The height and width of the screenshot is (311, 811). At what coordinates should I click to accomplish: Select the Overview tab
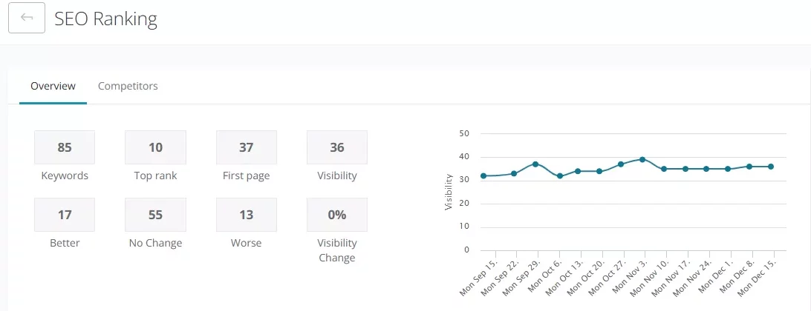coord(53,86)
